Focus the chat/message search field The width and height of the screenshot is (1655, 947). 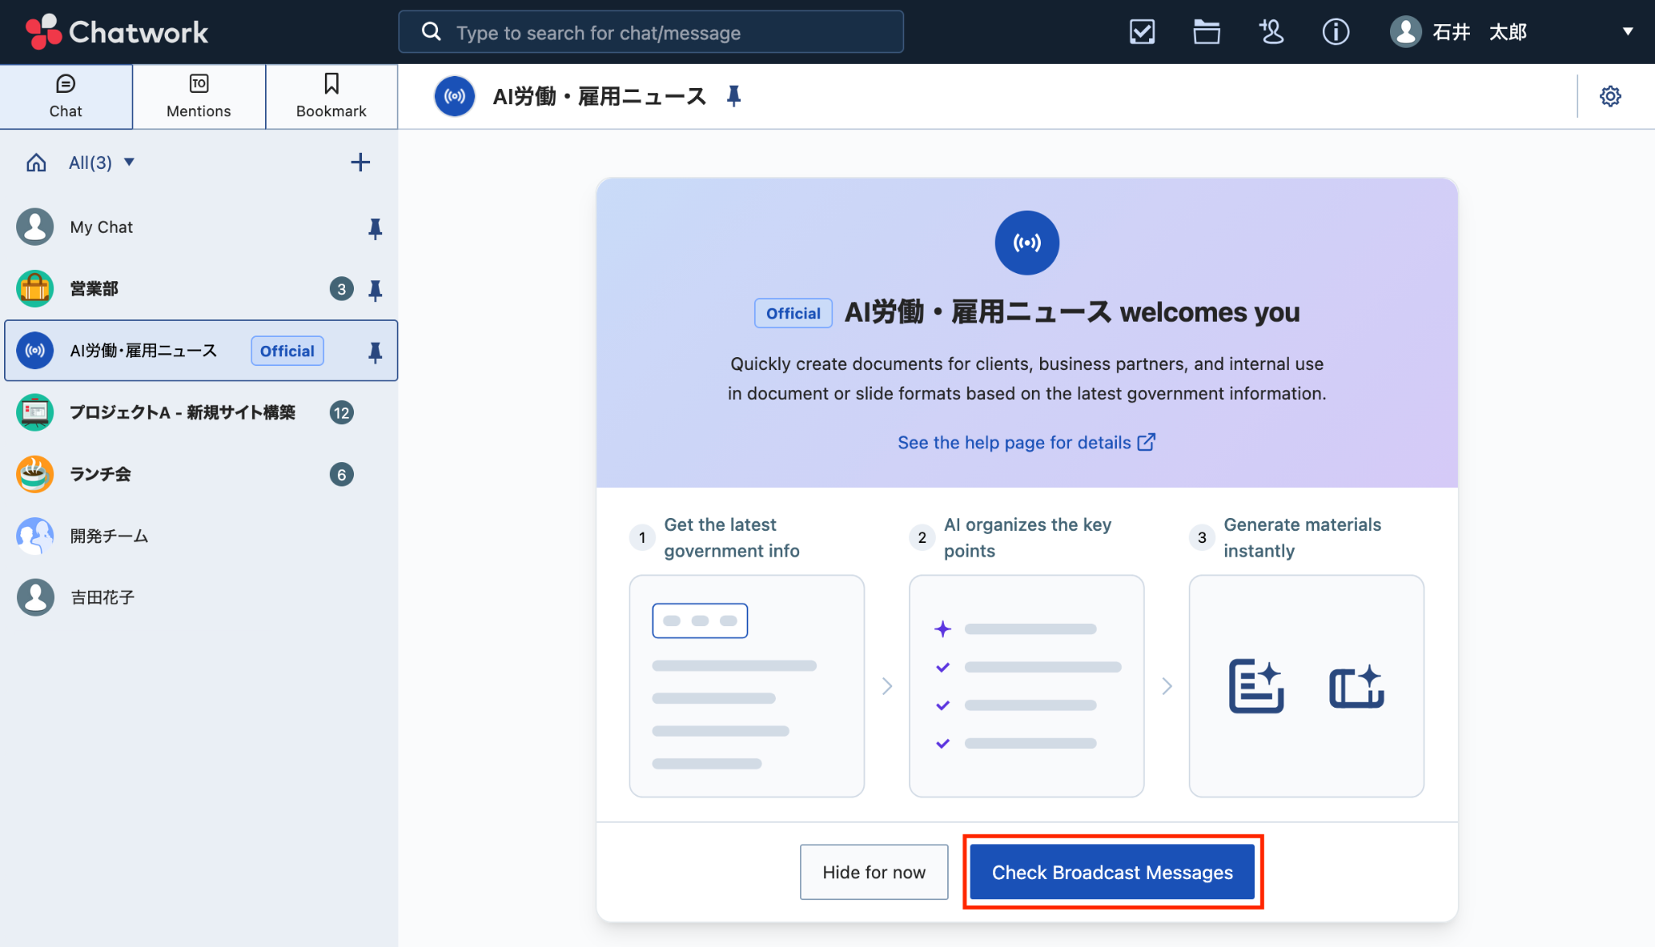pos(651,32)
